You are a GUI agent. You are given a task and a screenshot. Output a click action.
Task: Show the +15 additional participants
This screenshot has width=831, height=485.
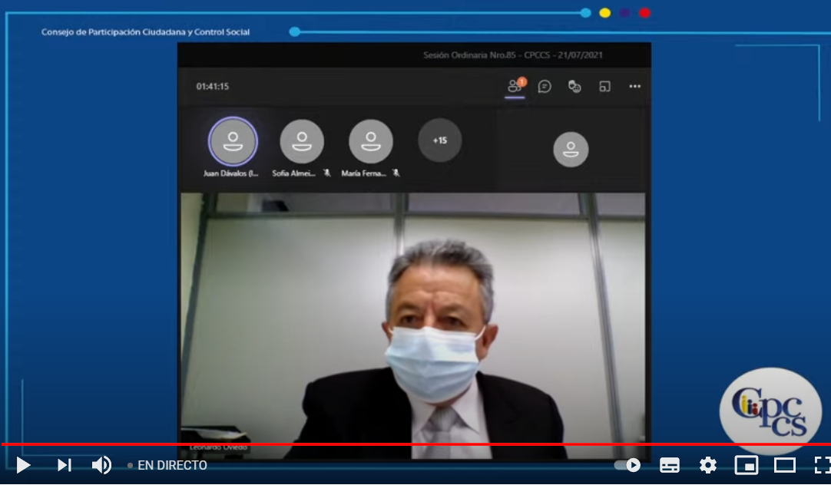click(440, 140)
